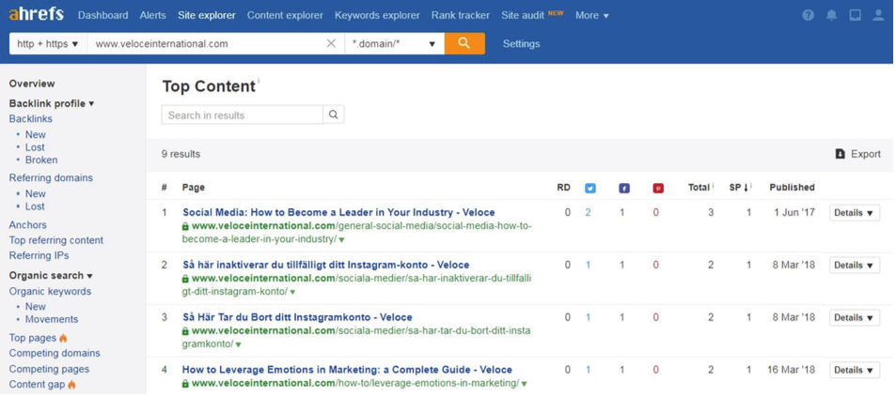This screenshot has width=896, height=396.
Task: Click the orange search magnifier button
Action: pos(464,43)
